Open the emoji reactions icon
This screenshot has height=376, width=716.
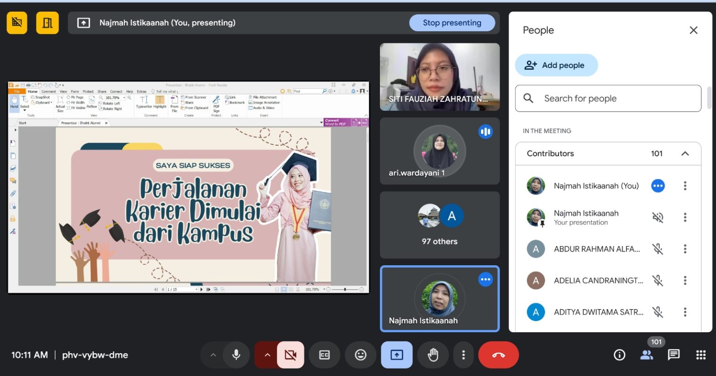(360, 355)
